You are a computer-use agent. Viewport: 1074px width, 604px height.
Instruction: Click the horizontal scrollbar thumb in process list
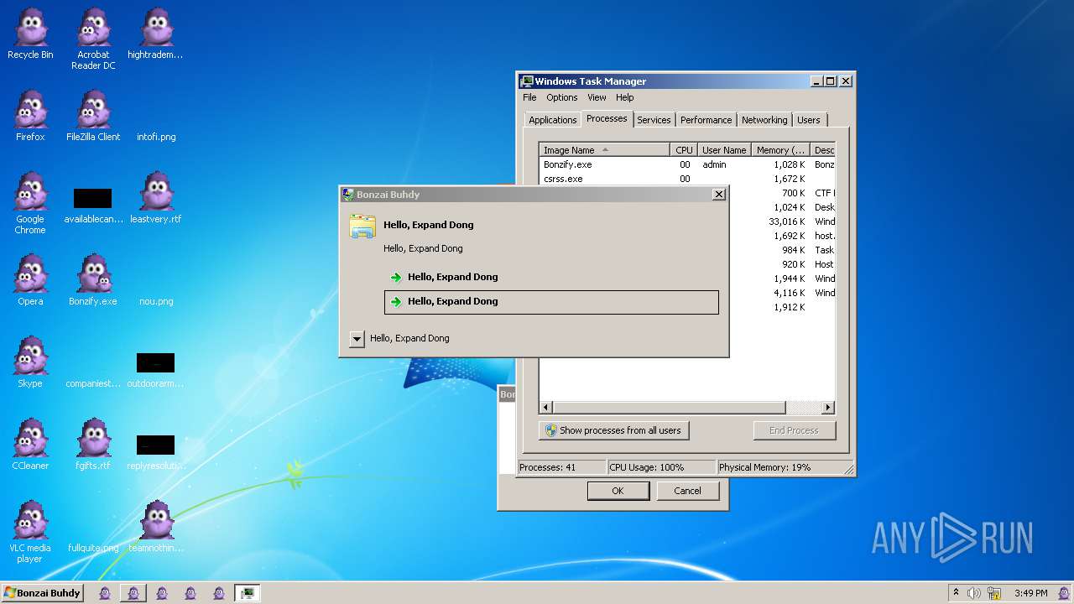[669, 408]
